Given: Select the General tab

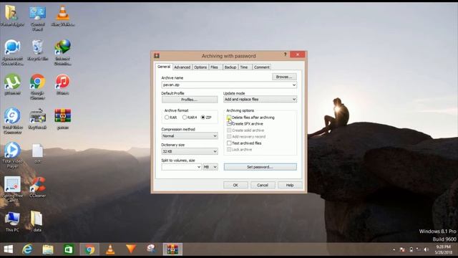Looking at the screenshot, I should coord(164,67).
